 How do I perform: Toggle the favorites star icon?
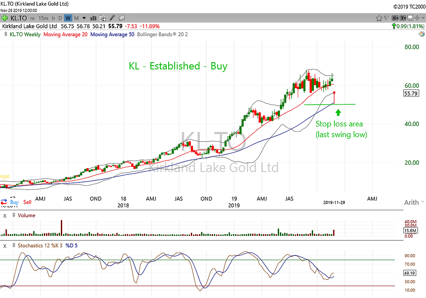pyautogui.click(x=379, y=18)
